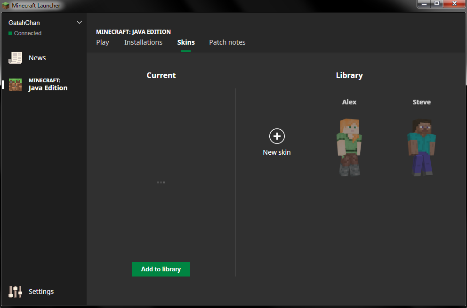Click the MINECRAFT: JAVA EDITION header text
467x308 pixels.
pyautogui.click(x=133, y=32)
